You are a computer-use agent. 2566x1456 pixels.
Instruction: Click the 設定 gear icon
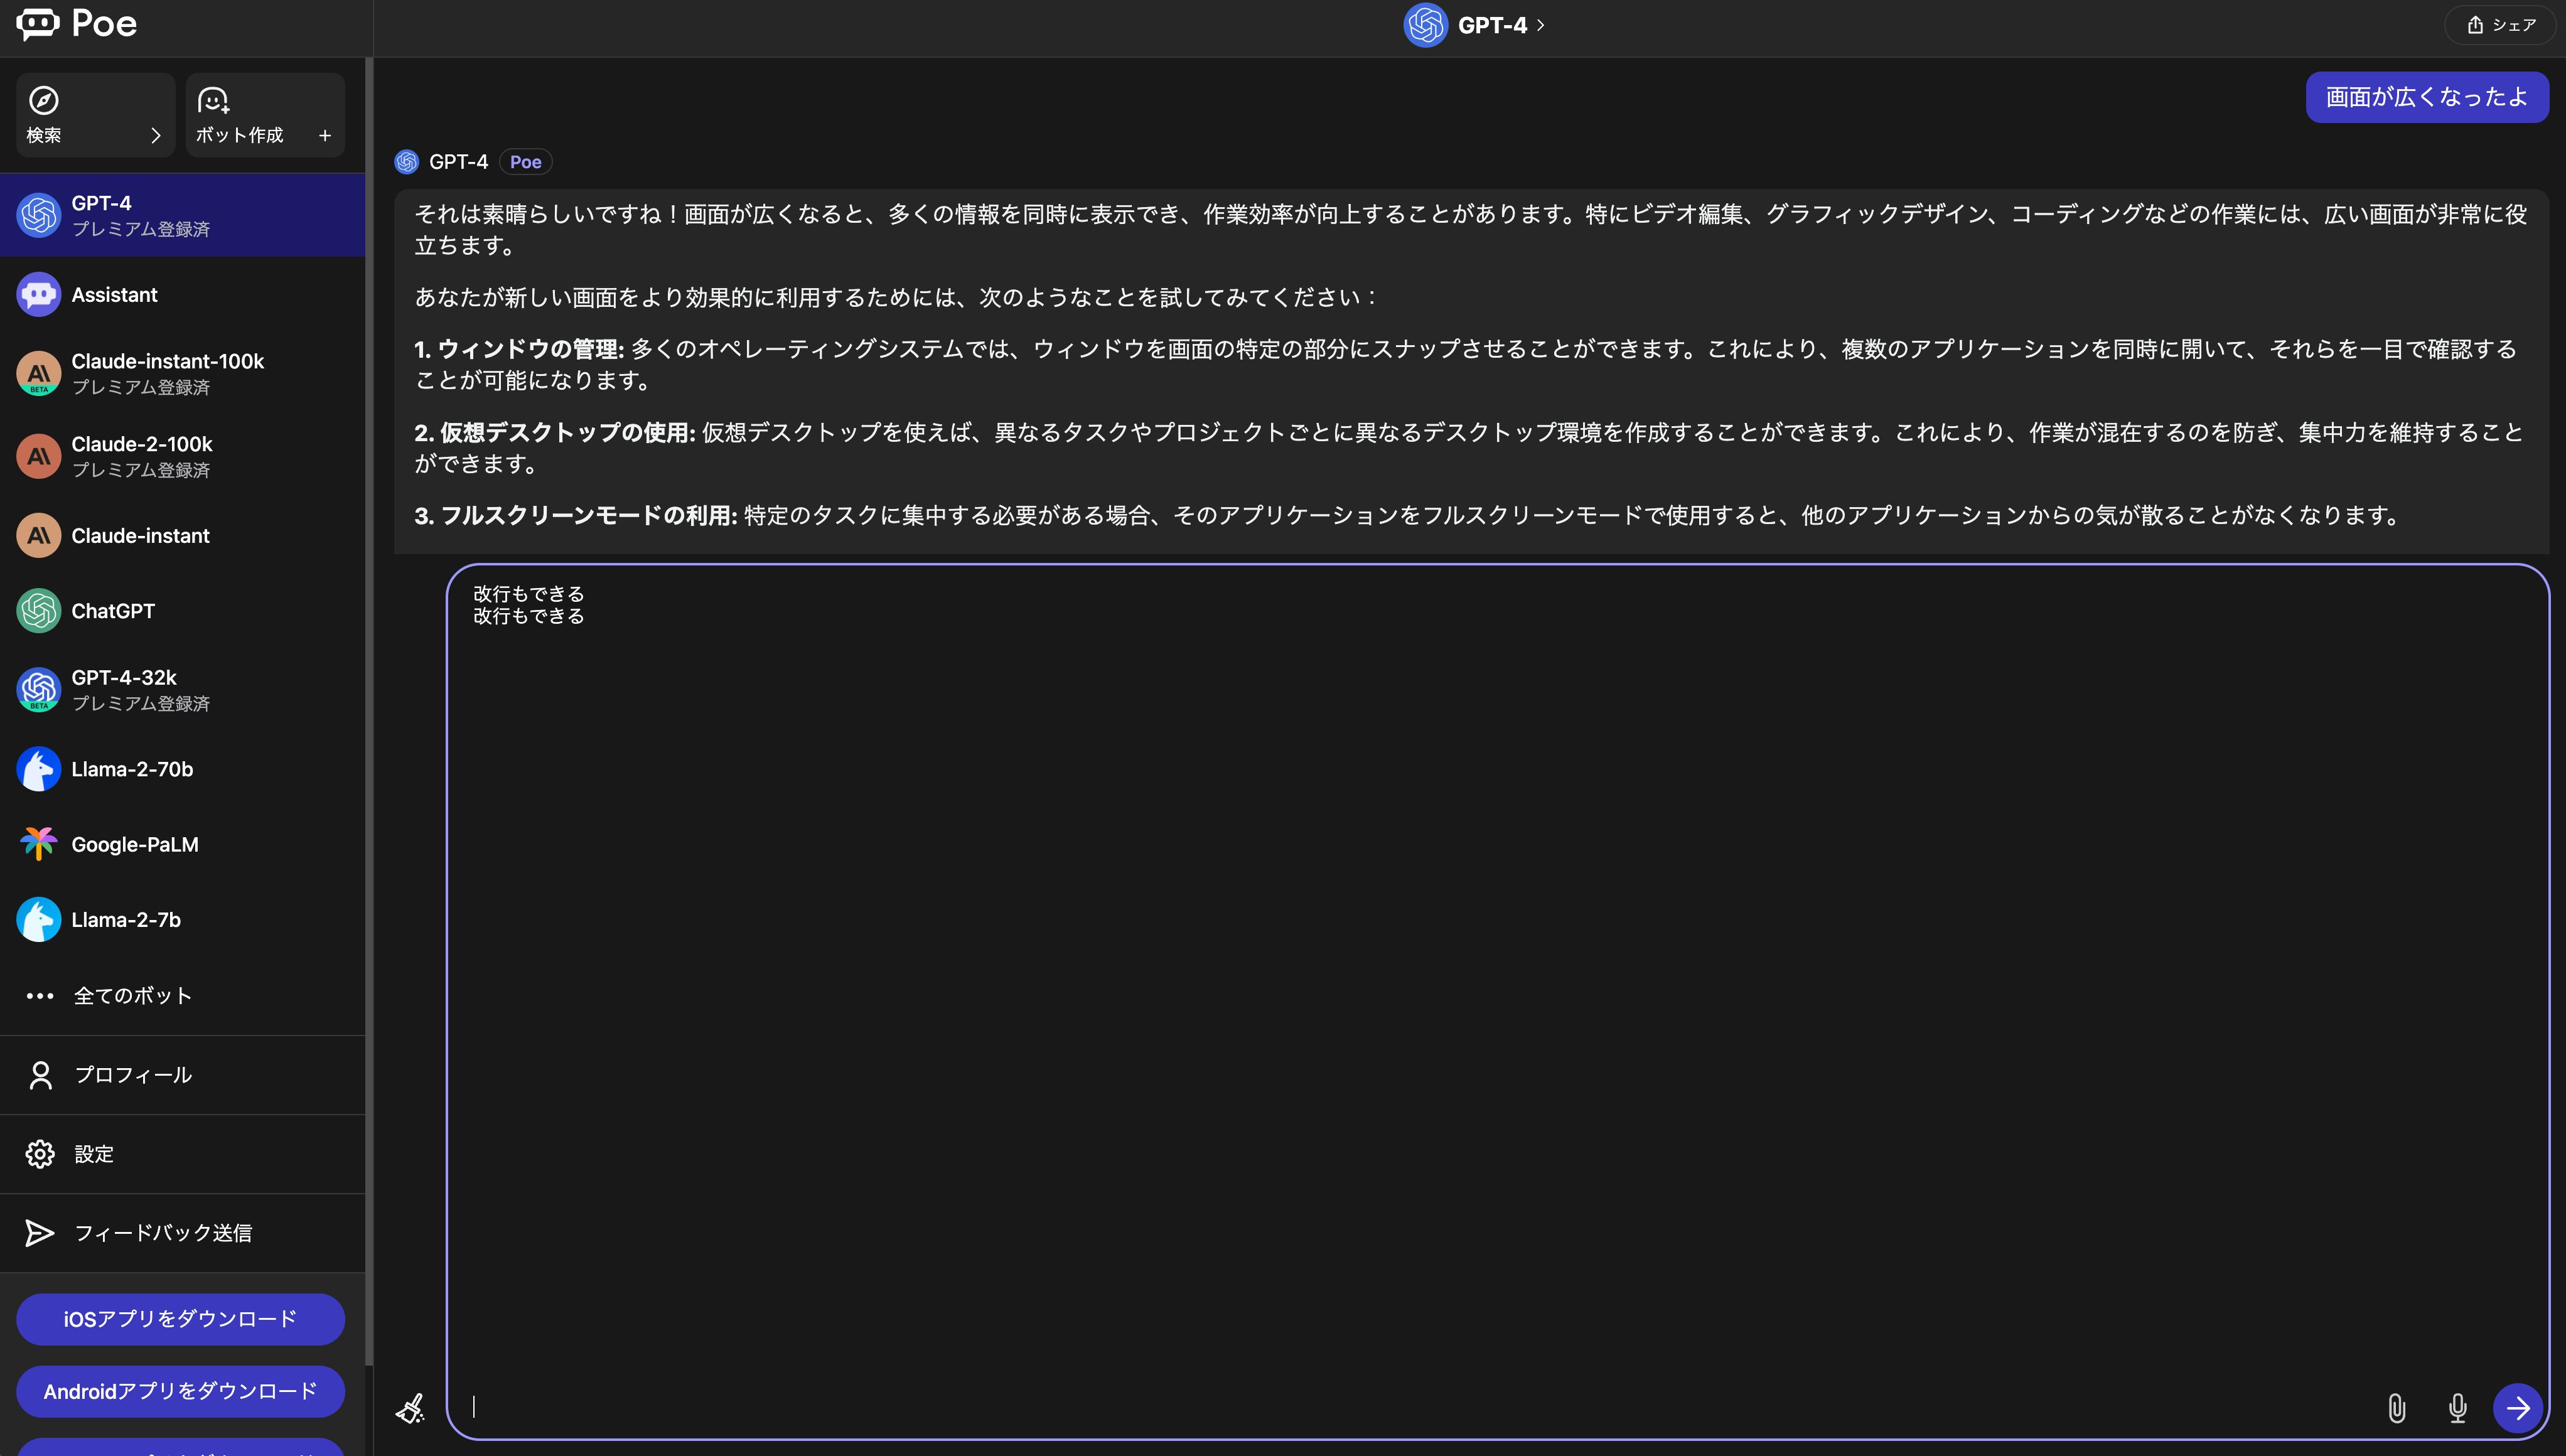click(x=40, y=1154)
